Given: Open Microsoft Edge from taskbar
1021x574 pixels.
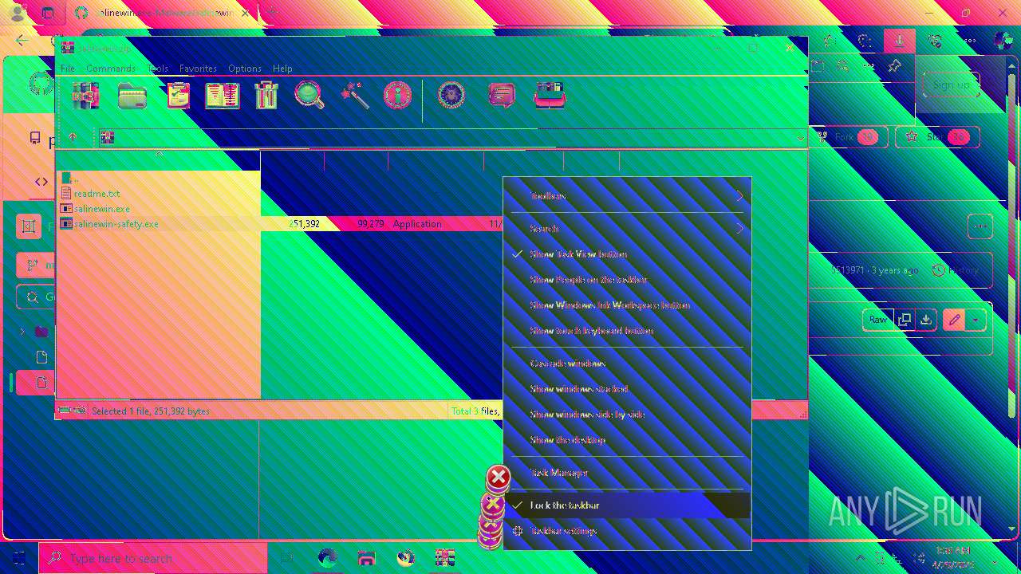Looking at the screenshot, I should [327, 558].
